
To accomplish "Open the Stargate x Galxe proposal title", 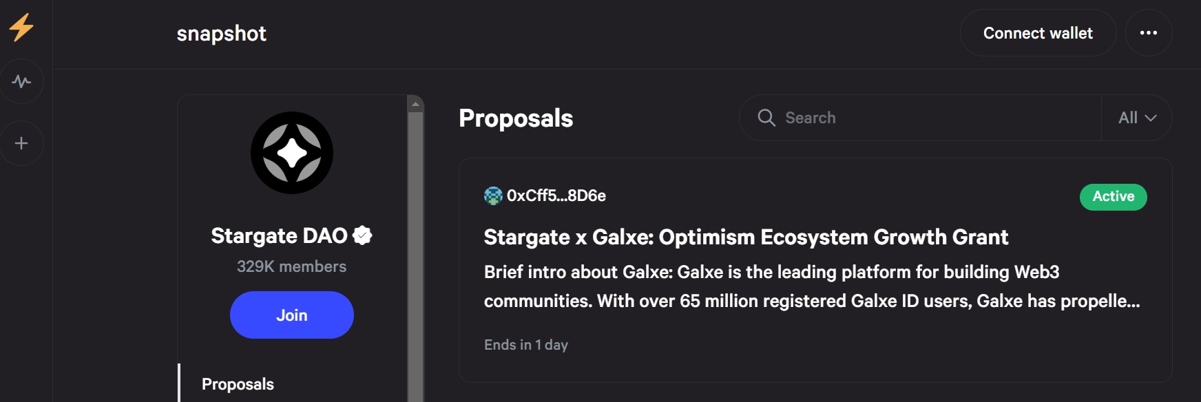I will (x=746, y=237).
